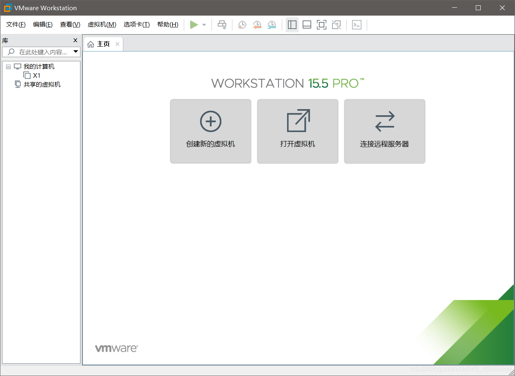Screen dimensions: 515x376
Task: Close the 库 library panel
Action: [75, 40]
